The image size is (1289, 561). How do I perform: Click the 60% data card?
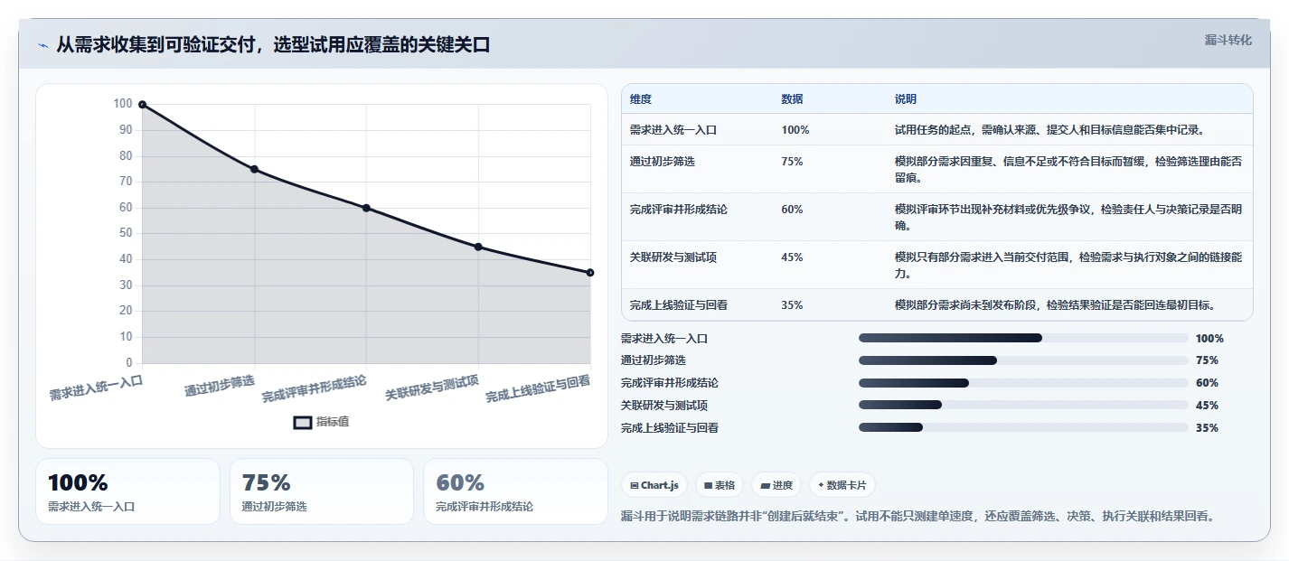(x=515, y=491)
